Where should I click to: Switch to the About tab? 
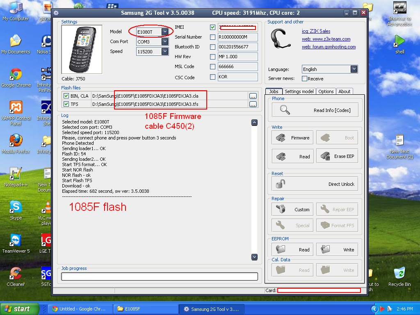coord(344,91)
